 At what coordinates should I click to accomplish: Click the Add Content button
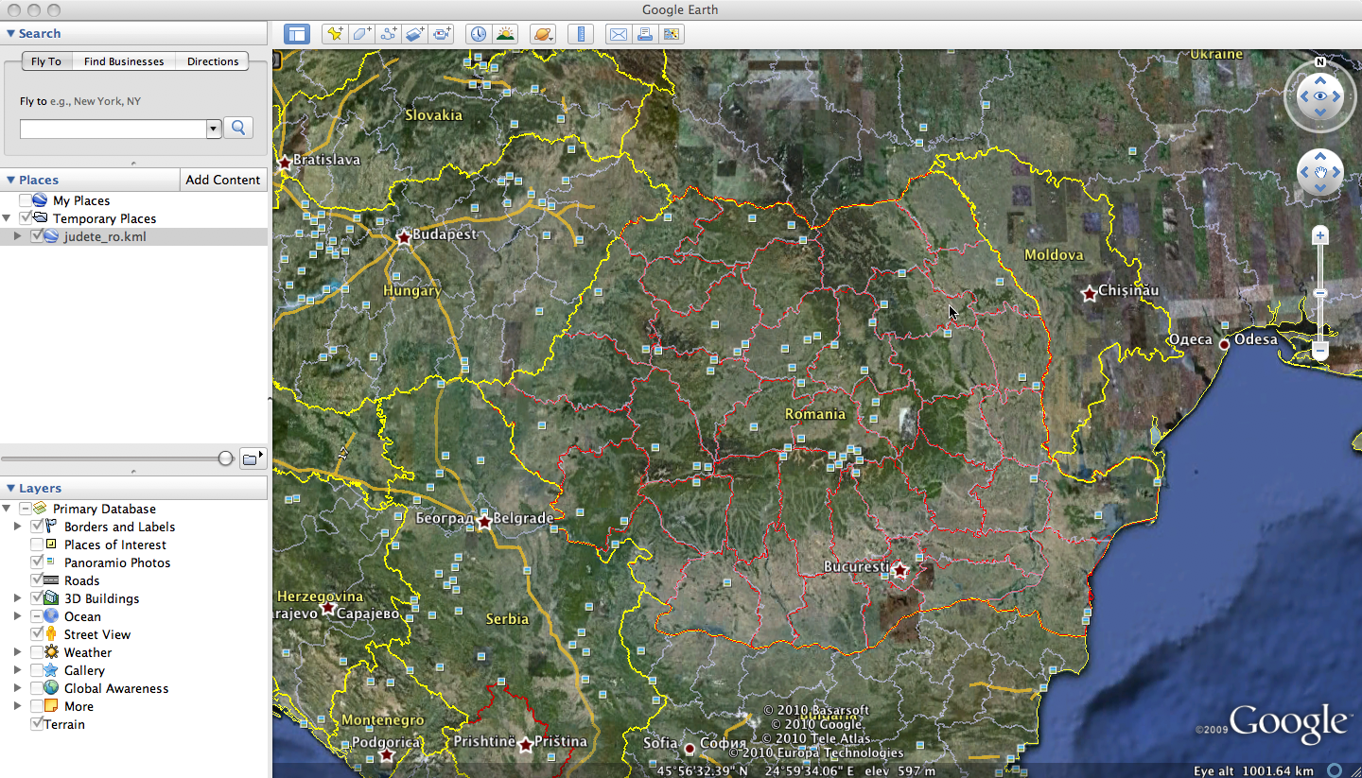click(222, 180)
